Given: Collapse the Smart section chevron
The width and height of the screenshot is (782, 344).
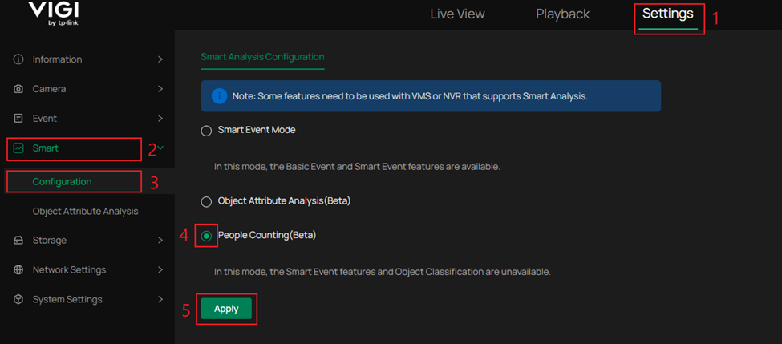Looking at the screenshot, I should click(160, 148).
